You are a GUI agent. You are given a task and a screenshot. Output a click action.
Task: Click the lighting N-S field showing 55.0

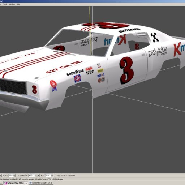(x=48, y=175)
